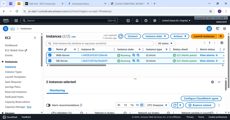Image resolution: width=230 pixels, height=120 pixels.
Task: Zoom out filter on DB-Server instance state
Action: click(x=138, y=61)
